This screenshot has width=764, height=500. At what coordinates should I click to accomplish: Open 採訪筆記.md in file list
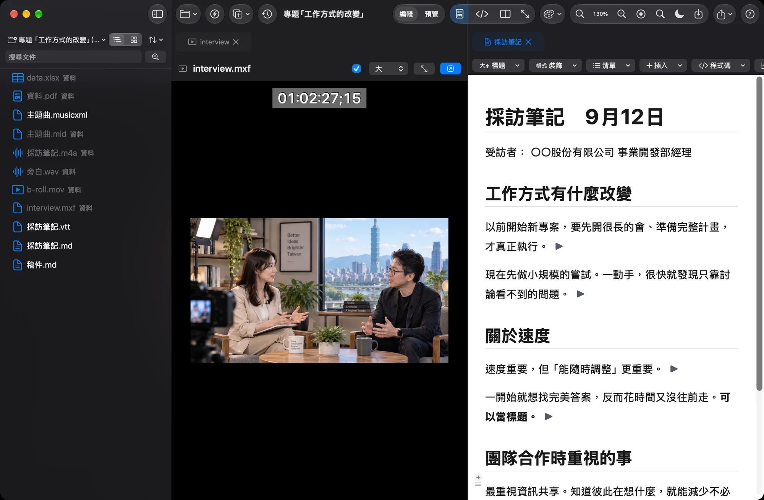[x=50, y=246]
